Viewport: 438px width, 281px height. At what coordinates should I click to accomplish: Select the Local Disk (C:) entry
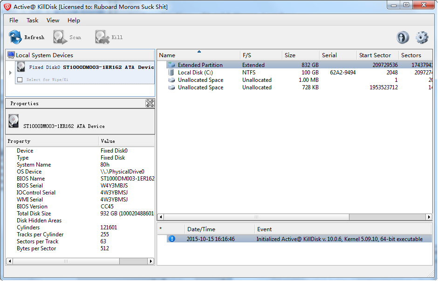click(x=195, y=73)
